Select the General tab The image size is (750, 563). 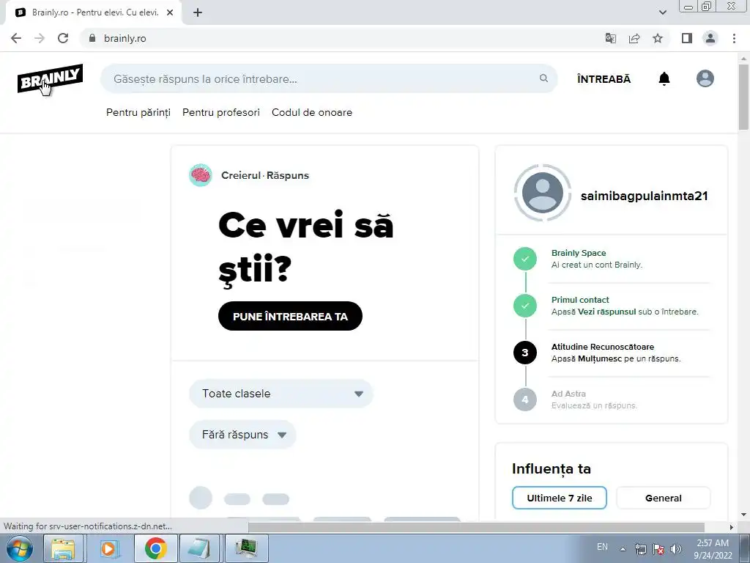pos(663,498)
